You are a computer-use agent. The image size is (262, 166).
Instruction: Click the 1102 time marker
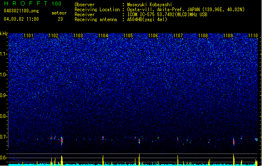click(x=53, y=36)
